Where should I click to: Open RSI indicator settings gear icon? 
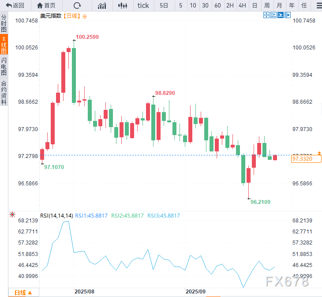(12, 215)
